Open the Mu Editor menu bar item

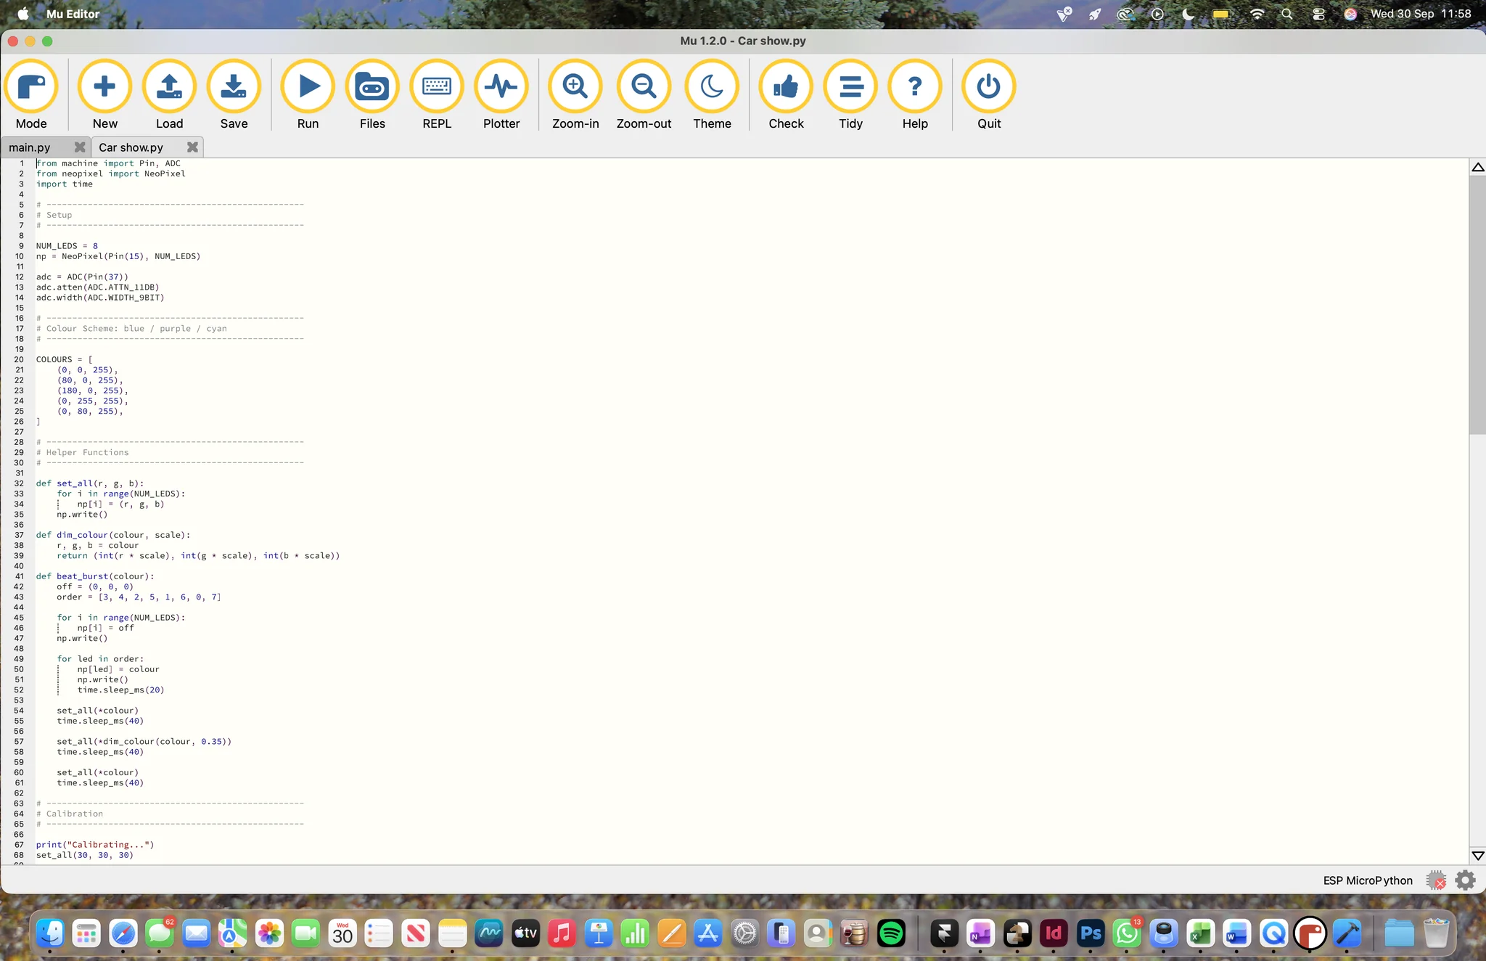[73, 14]
